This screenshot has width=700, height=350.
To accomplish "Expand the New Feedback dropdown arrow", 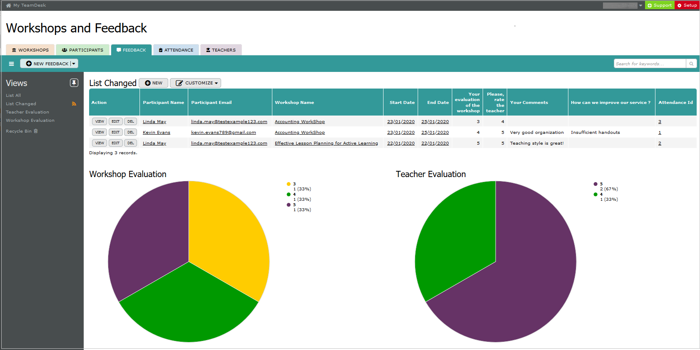I will (x=74, y=64).
